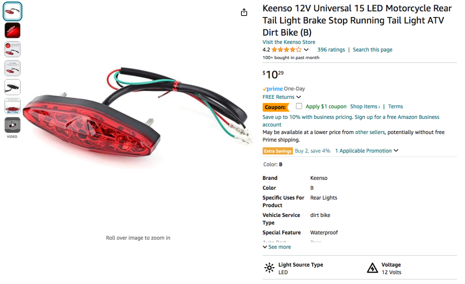Click the Extra Savings badge
465x284 pixels.
click(278, 151)
